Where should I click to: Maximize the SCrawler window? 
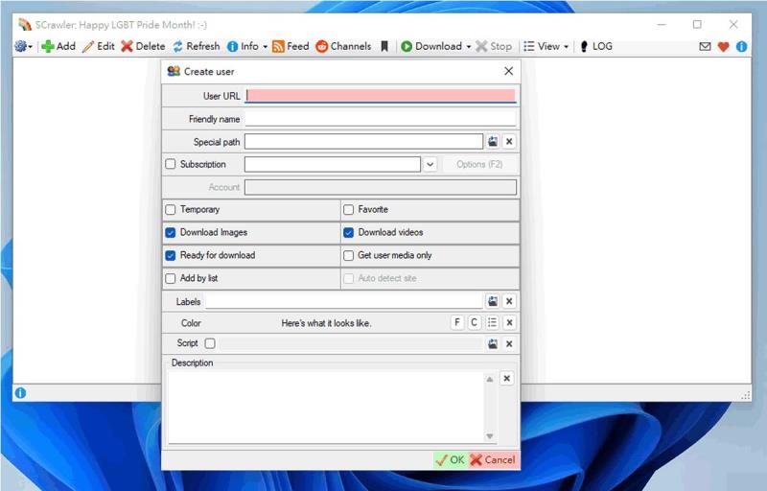coord(697,24)
